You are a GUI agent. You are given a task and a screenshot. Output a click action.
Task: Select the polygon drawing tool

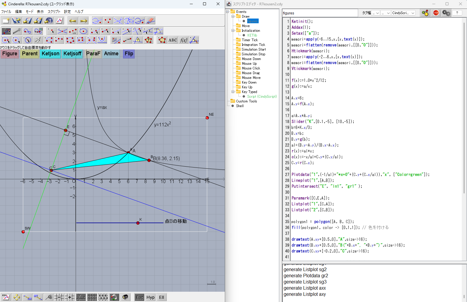pyautogui.click(x=162, y=40)
